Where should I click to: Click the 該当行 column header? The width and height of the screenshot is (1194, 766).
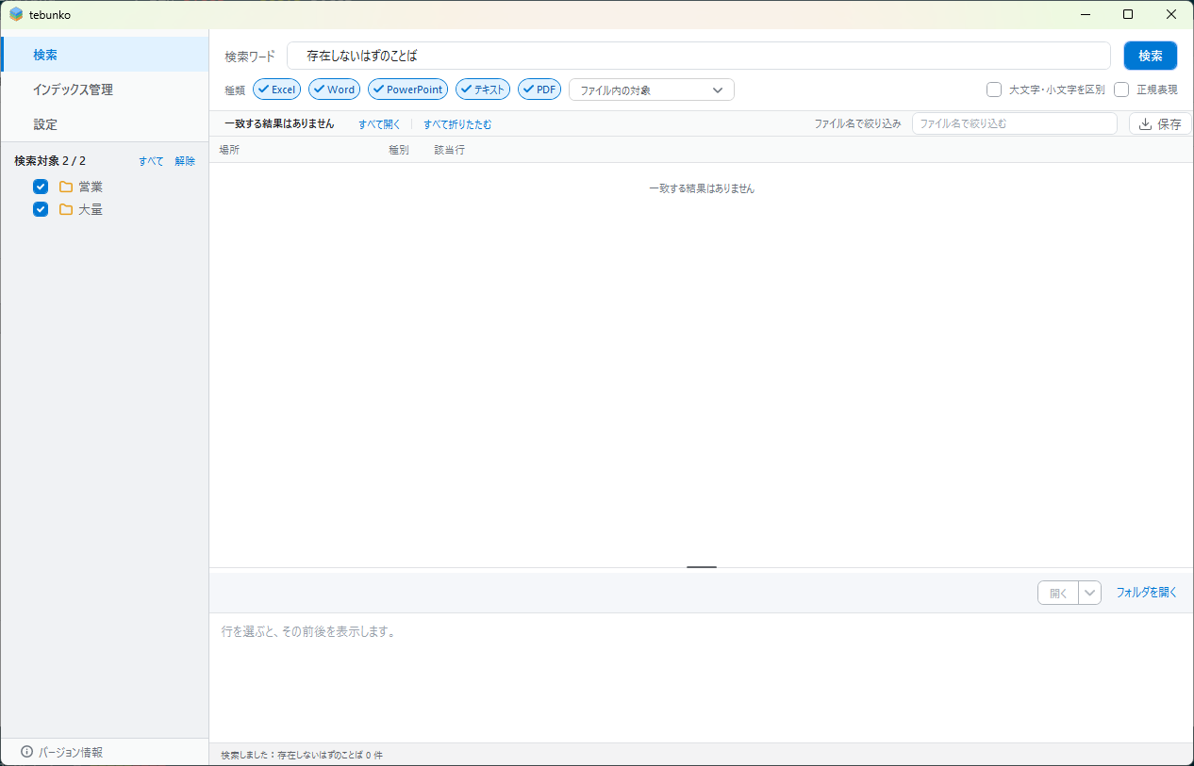tap(450, 150)
